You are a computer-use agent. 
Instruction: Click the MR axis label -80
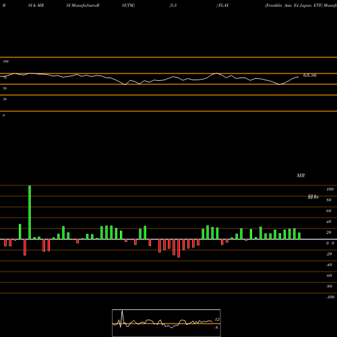[329, 286]
